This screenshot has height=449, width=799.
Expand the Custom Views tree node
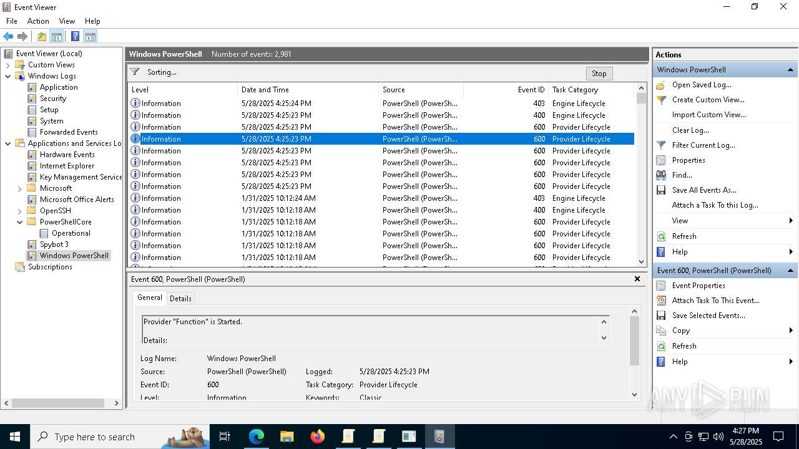tap(7, 65)
